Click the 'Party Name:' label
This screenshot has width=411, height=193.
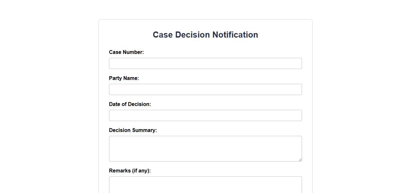click(124, 78)
